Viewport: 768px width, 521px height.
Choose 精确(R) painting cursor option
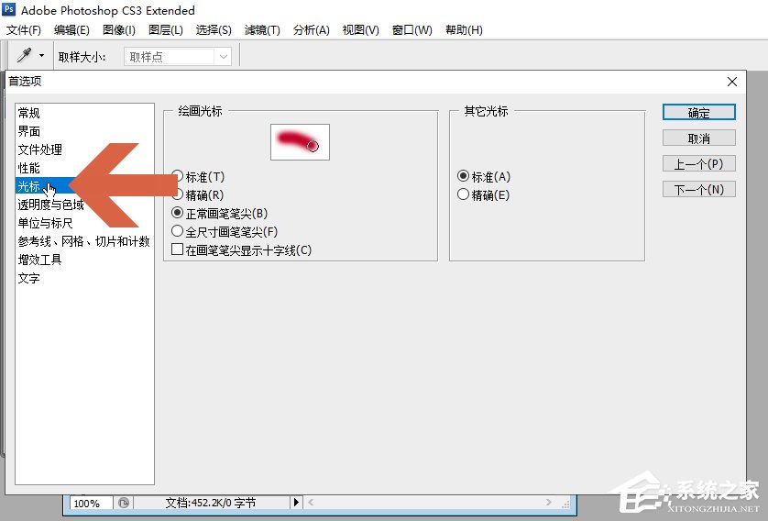[198, 195]
